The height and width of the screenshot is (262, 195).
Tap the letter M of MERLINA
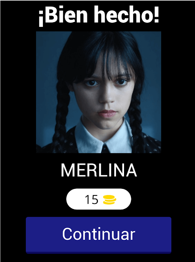point(68,170)
